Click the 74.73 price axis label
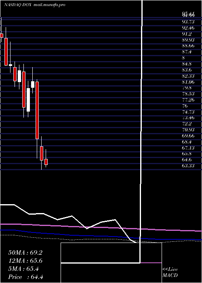 click(x=188, y=112)
